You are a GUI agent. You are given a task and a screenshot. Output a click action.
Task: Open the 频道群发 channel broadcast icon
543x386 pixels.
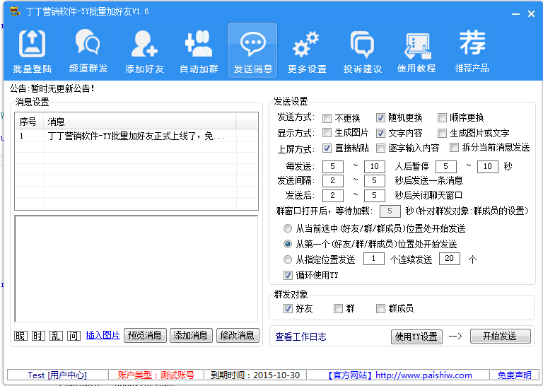point(88,51)
